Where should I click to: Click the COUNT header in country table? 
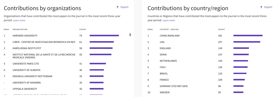point(221,30)
